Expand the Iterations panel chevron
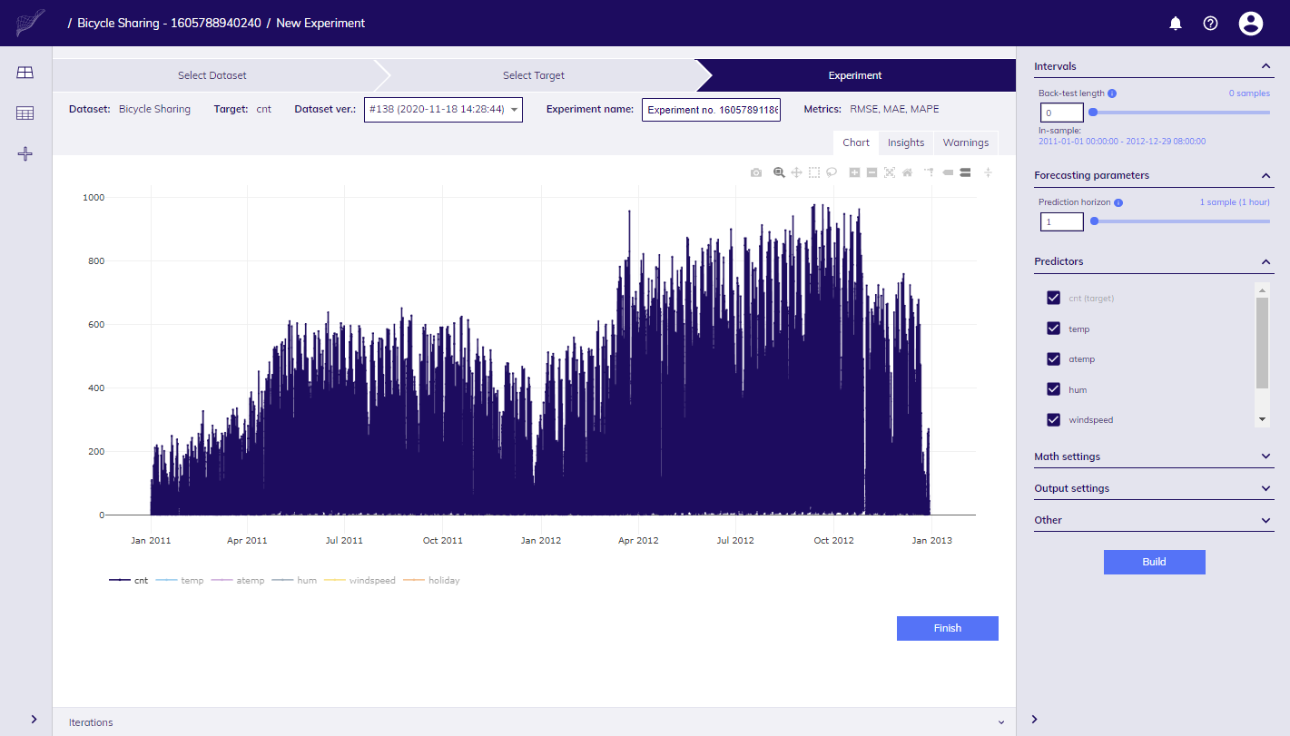1290x736 pixels. [1001, 722]
